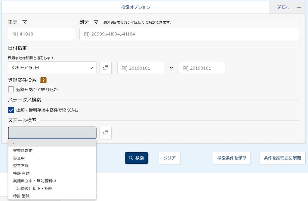Show help for 登録案件検索
The image size is (308, 201).
[43, 80]
